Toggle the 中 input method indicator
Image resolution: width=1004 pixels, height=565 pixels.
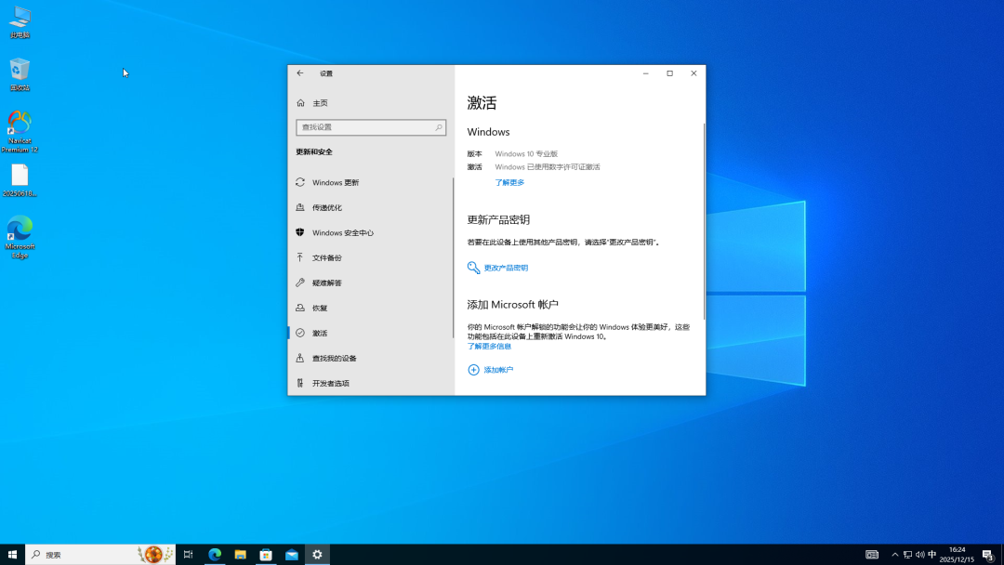[932, 555]
